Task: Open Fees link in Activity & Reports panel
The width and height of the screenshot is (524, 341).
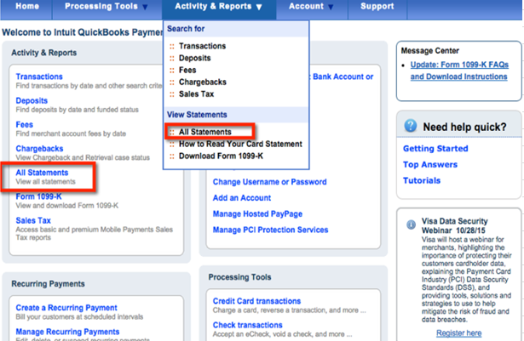Action: (x=25, y=125)
